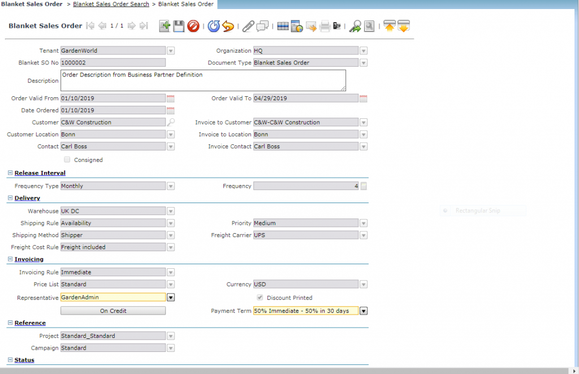The image size is (579, 374).
Task: Click the Blanket Sales Order Search breadcrumb
Action: click(111, 4)
